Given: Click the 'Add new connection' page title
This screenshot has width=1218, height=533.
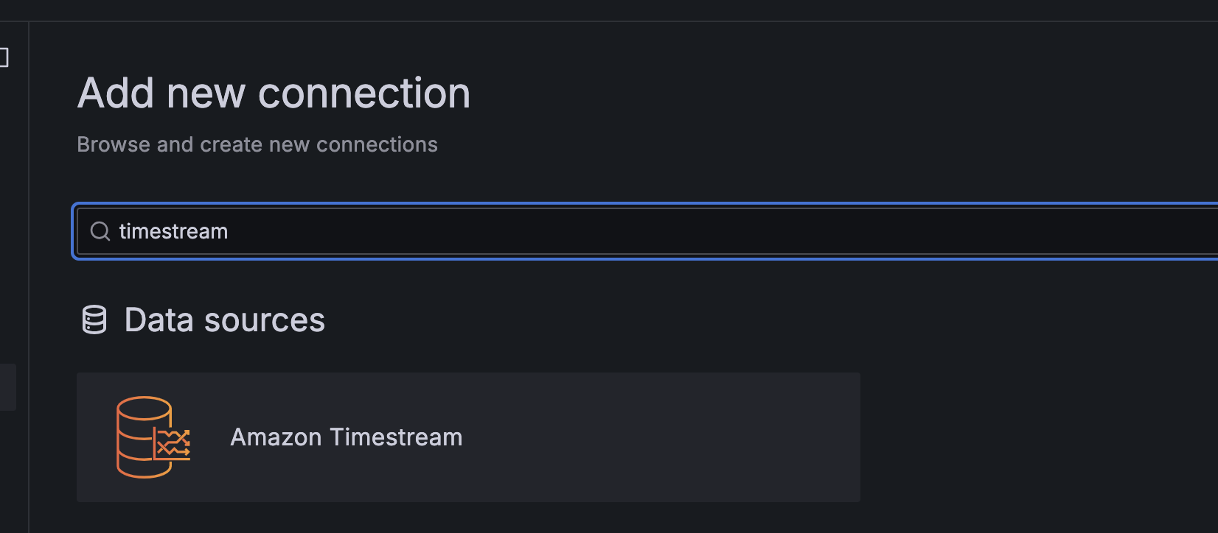Looking at the screenshot, I should point(274,93).
